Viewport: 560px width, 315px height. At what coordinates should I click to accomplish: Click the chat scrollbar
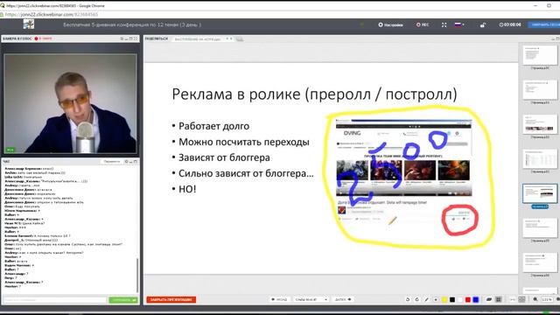137,275
